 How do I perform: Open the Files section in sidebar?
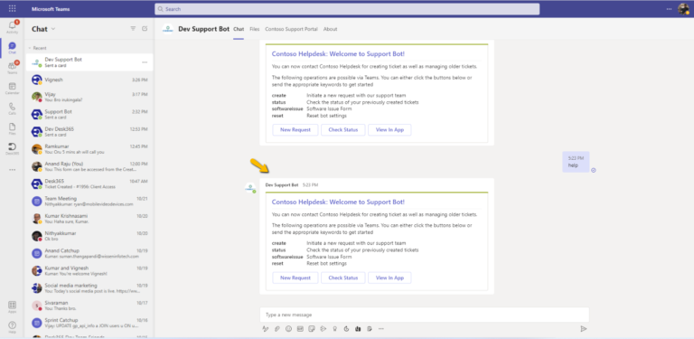12,128
